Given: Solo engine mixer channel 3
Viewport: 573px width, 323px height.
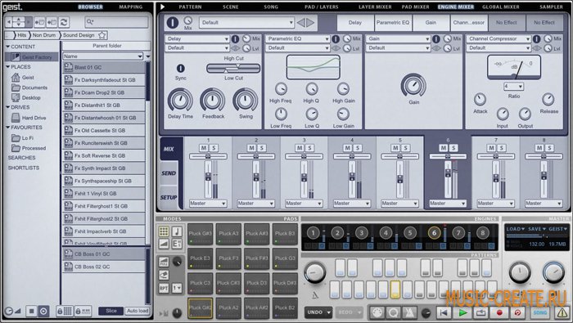Looking at the screenshot, I should 309,148.
